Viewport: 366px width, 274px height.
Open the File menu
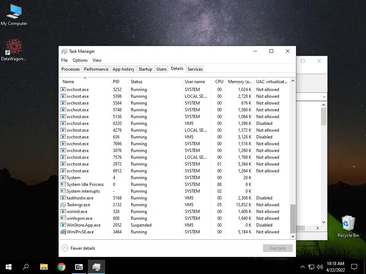[x=64, y=60]
